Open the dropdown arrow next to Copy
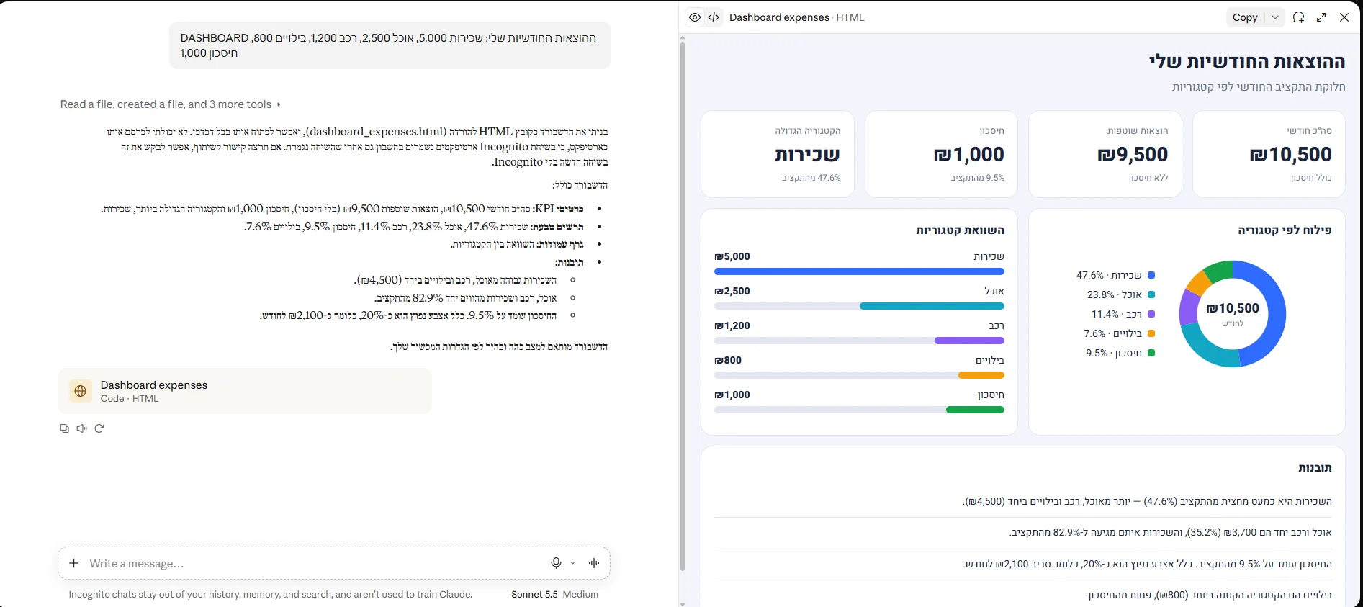 pyautogui.click(x=1275, y=17)
